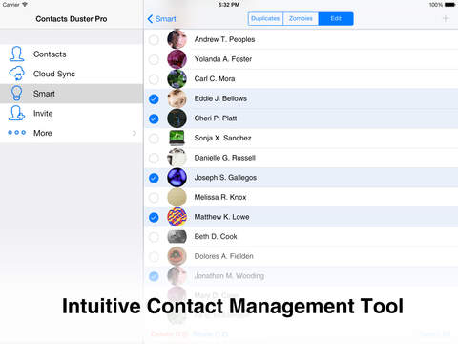Screen dimensions: 458x344
Task: Tap the More three-dots icon
Action: 16,133
